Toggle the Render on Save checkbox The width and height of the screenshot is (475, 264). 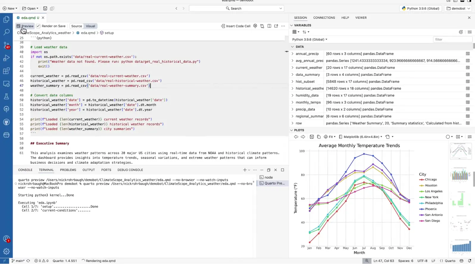pos(38,26)
